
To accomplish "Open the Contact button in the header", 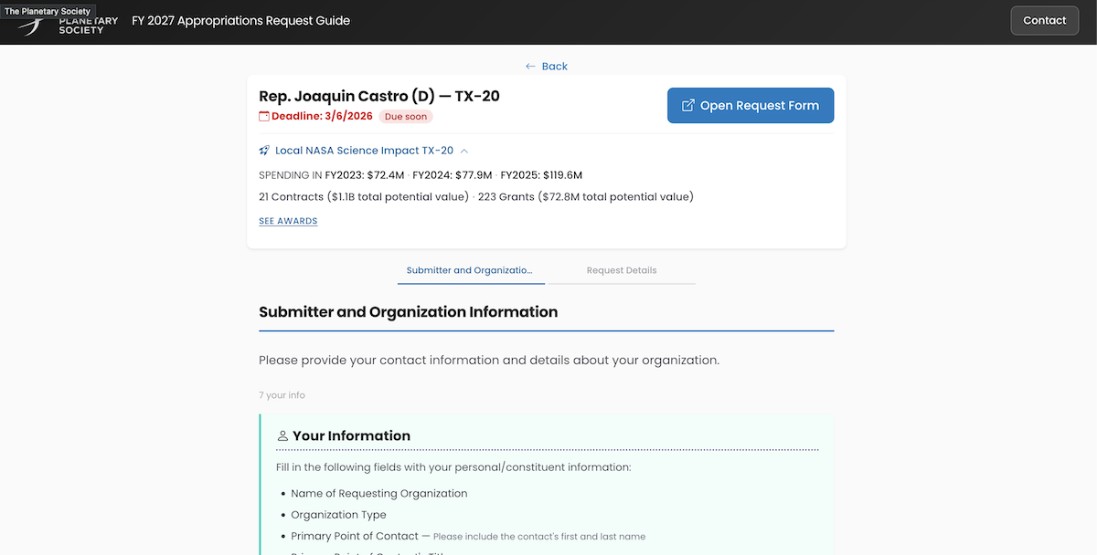I will click(x=1044, y=21).
